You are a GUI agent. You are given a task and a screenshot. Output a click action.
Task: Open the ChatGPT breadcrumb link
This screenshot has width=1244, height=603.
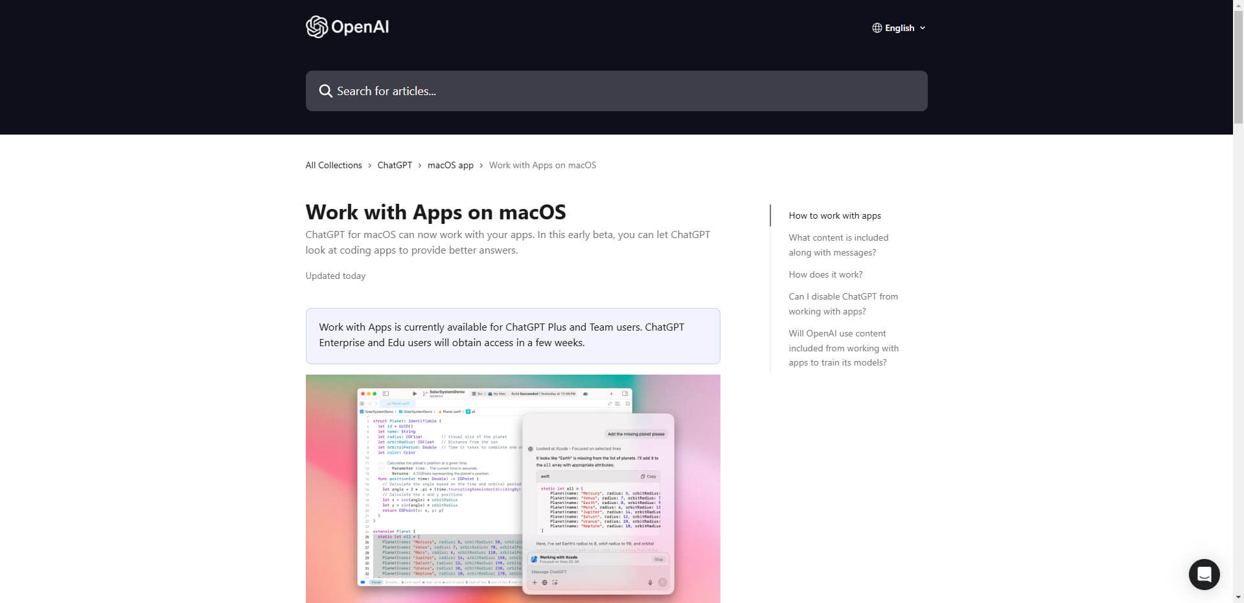(x=395, y=165)
